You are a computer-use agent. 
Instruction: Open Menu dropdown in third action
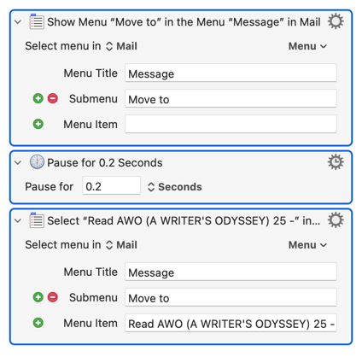307,245
